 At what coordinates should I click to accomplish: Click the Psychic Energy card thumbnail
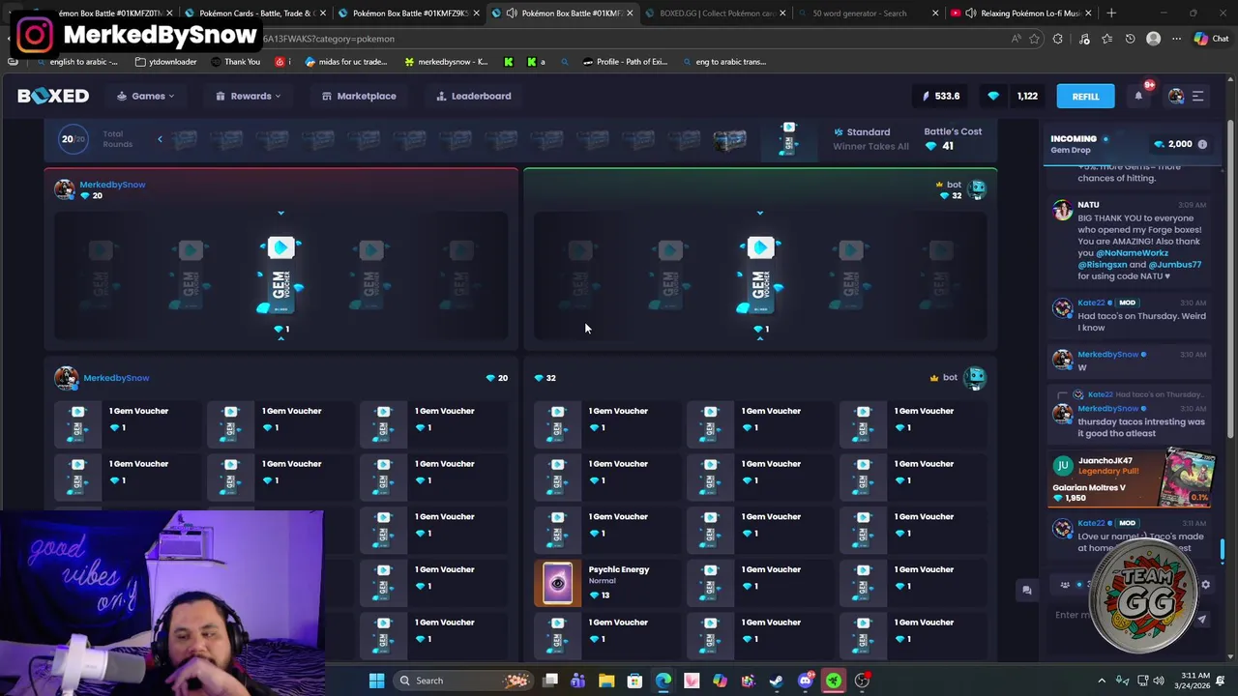pos(558,584)
